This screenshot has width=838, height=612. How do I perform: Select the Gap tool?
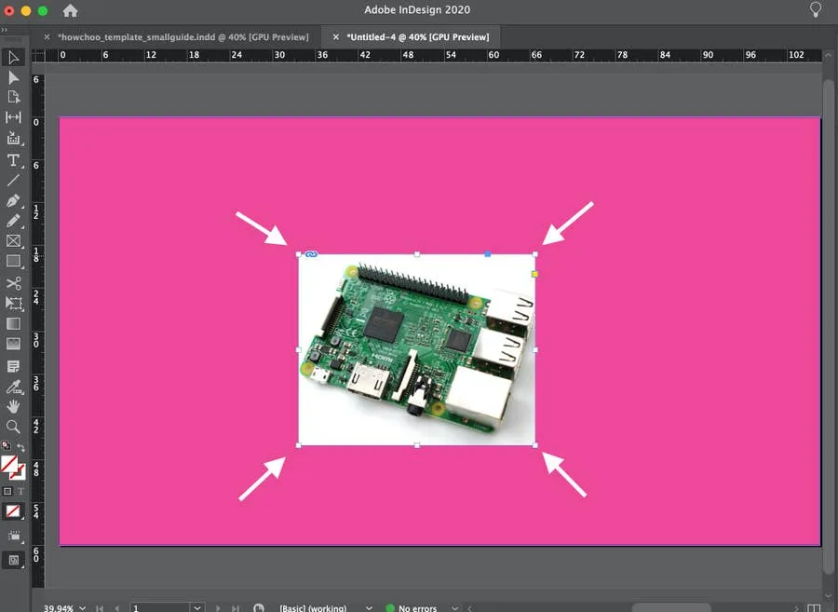13,117
